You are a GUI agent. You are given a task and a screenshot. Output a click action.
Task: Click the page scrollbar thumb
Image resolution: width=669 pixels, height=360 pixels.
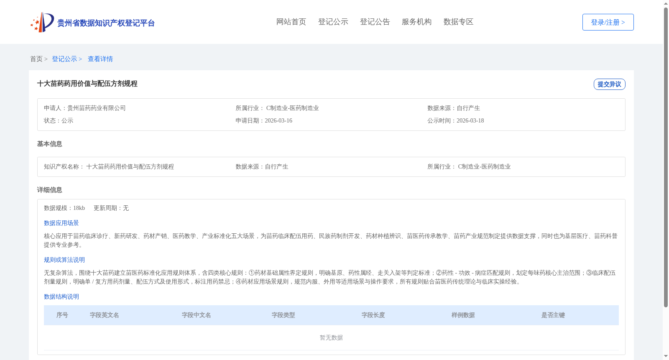pos(666,158)
